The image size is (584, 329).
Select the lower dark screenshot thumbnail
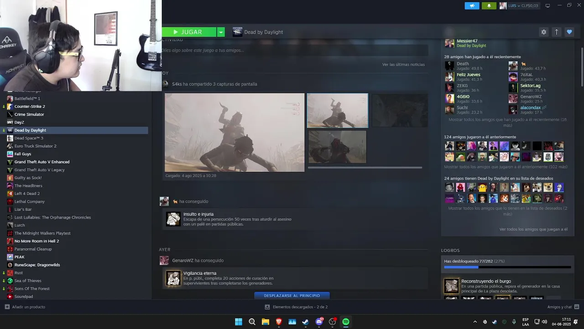tap(337, 147)
